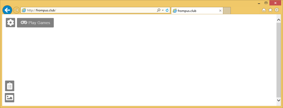Click the scrollbar up arrow
This screenshot has width=283, height=108.
(279, 20)
